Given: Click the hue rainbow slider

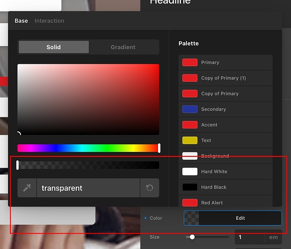Looking at the screenshot, I should 88,148.
